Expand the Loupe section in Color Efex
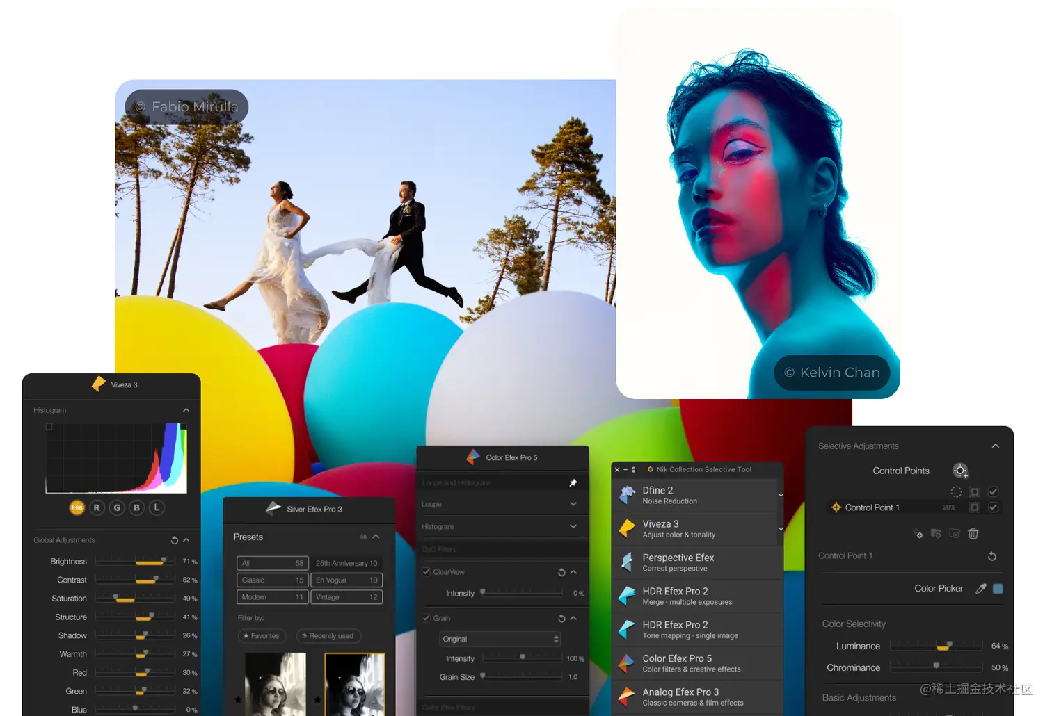The height and width of the screenshot is (716, 1052). (x=573, y=504)
